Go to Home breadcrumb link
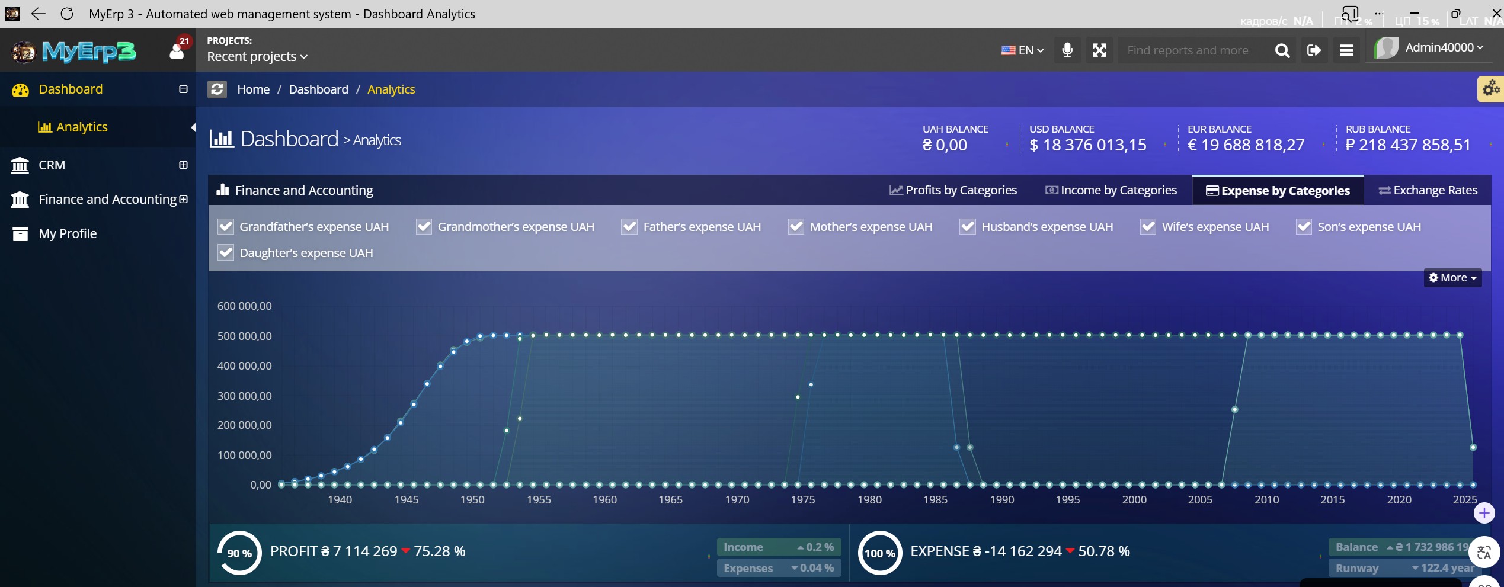1504x587 pixels. pos(253,89)
